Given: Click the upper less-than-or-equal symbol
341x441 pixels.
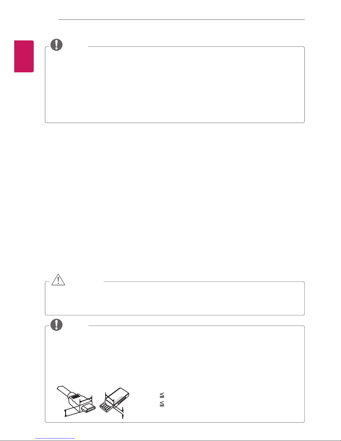Looking at the screenshot, I should point(162,395).
